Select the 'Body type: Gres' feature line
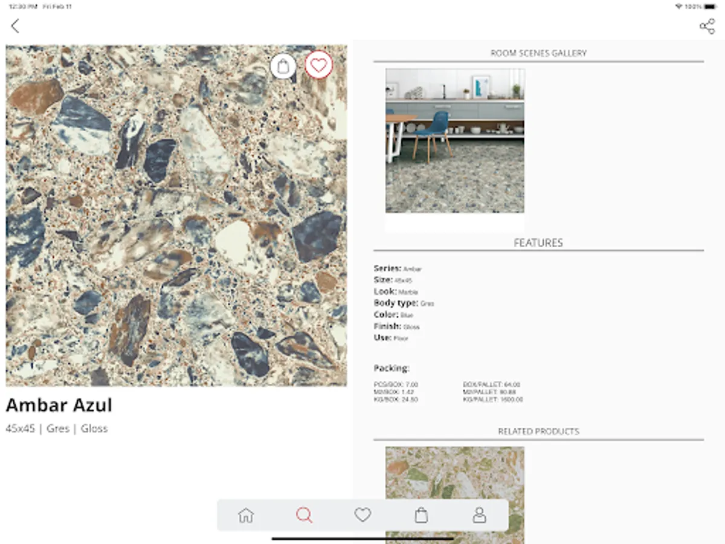Viewport: 725px width, 544px height. (x=404, y=303)
